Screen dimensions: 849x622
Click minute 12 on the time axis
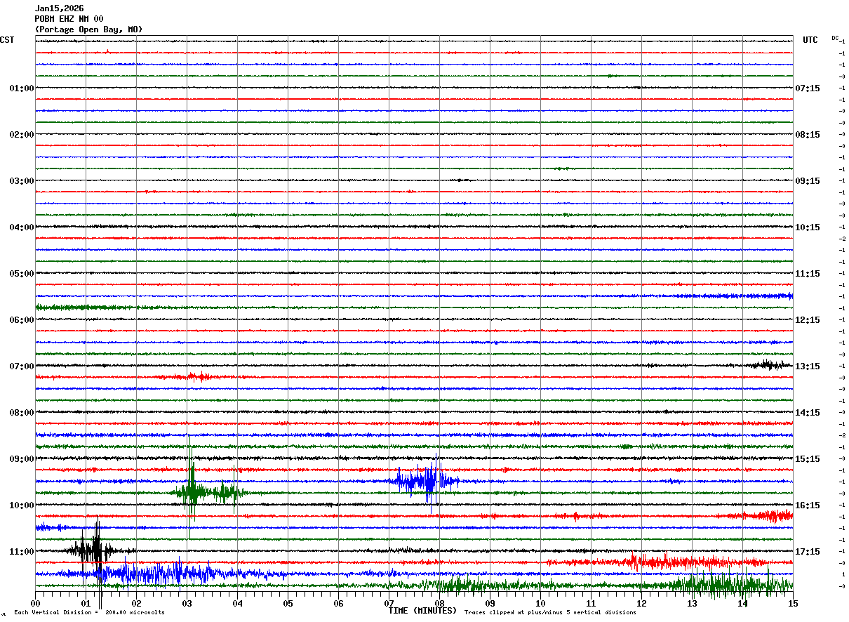[641, 603]
